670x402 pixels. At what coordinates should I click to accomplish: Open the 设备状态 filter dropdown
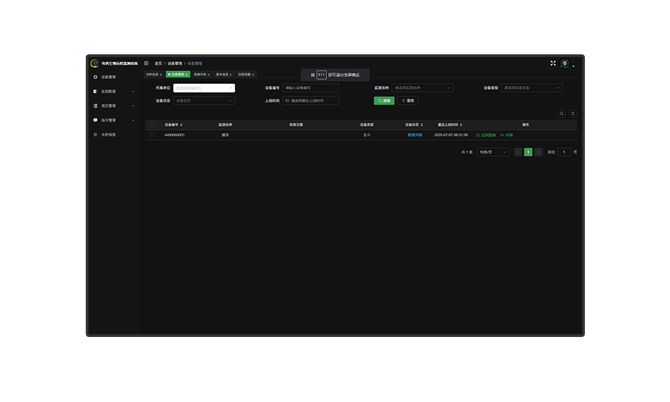coord(204,100)
